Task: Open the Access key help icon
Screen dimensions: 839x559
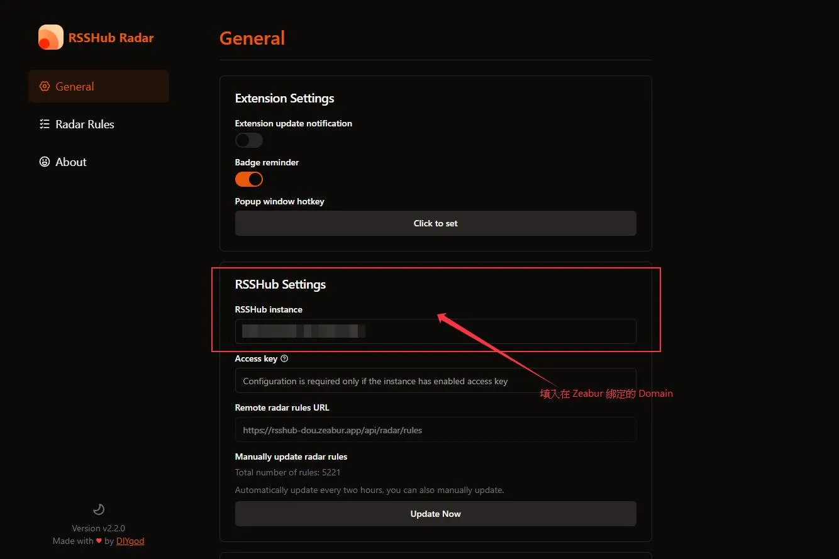Action: (284, 358)
